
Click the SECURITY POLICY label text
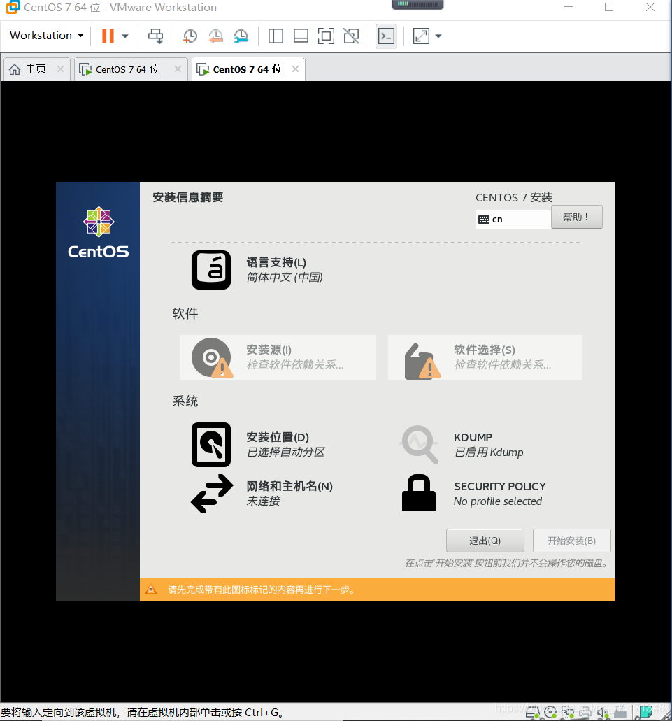pos(500,486)
